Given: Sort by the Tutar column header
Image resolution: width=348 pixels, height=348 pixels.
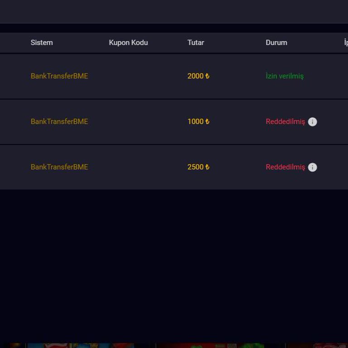Looking at the screenshot, I should pos(196,43).
